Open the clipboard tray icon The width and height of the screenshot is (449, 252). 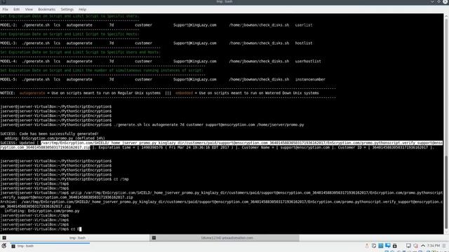[374, 246]
